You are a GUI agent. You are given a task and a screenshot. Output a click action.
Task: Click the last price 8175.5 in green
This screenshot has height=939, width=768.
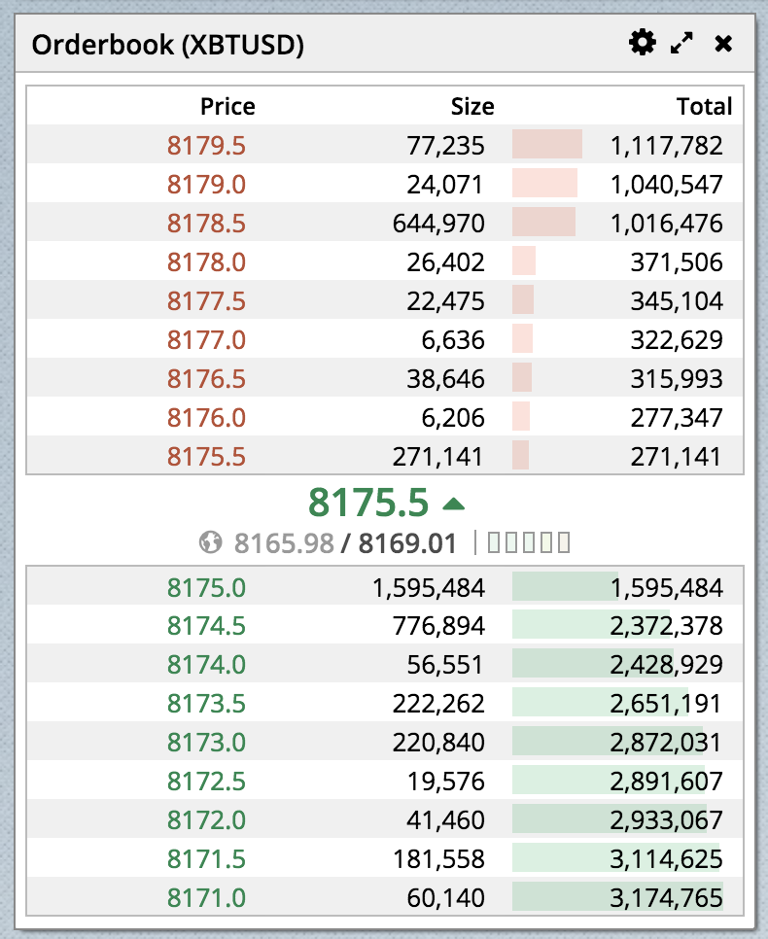point(368,503)
